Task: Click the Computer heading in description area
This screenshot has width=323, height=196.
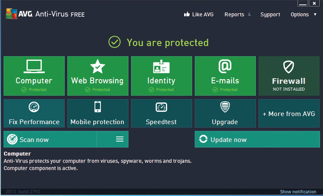Action: point(17,154)
